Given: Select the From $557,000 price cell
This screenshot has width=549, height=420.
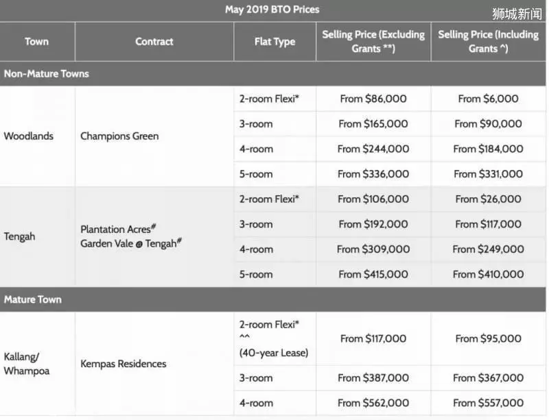Looking at the screenshot, I should click(x=489, y=403).
